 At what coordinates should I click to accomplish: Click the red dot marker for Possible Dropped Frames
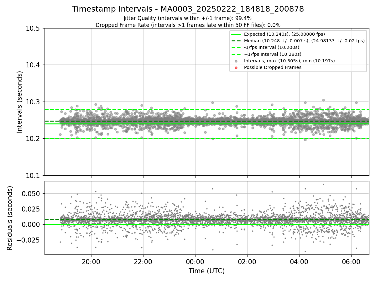(236, 68)
